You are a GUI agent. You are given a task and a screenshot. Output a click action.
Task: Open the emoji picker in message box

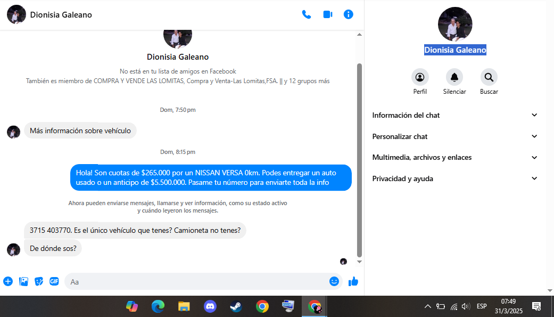334,282
